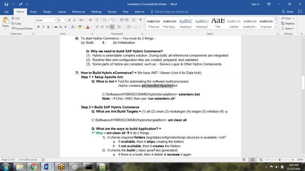Center the text
This screenshot has width=305, height=171.
point(102,27)
